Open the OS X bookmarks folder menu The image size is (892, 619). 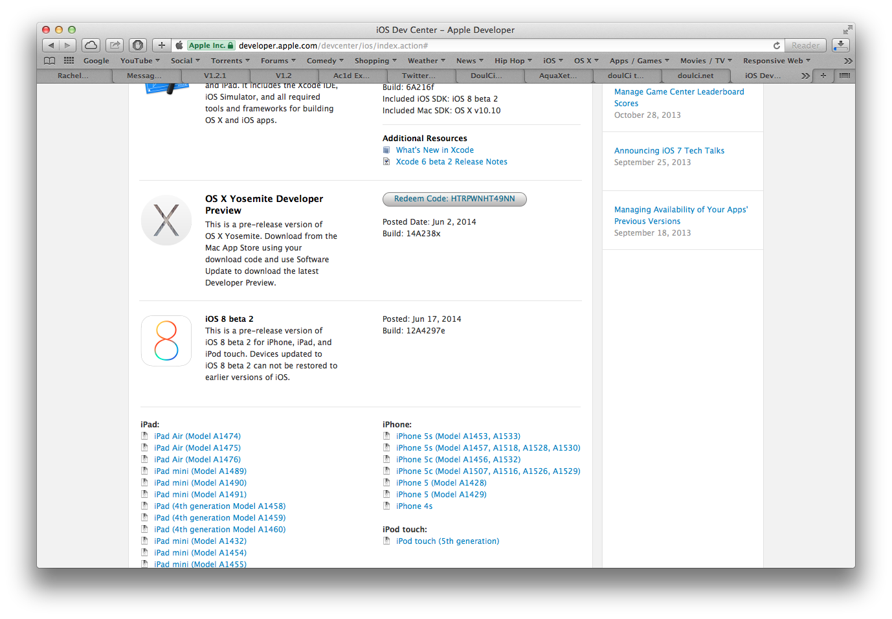[x=586, y=61]
